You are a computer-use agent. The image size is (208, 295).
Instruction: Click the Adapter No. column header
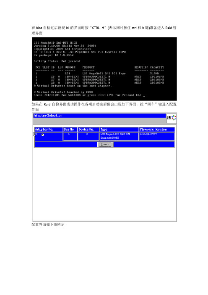(48, 129)
